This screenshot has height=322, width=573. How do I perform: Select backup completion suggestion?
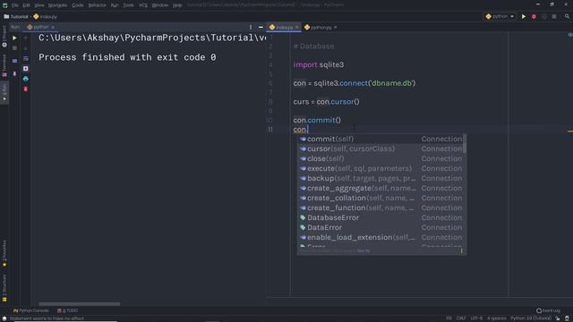[x=381, y=179]
